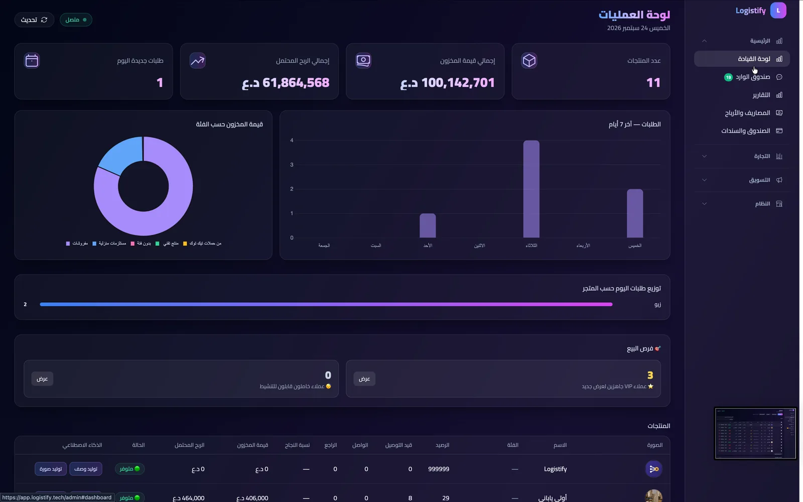The height and width of the screenshot is (502, 803).
Task: Click the تحديث refresh button
Action: tap(34, 20)
